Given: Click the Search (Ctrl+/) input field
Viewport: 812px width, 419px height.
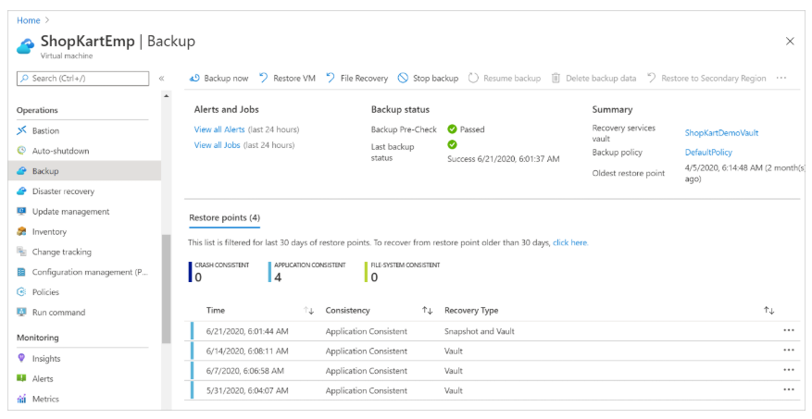Looking at the screenshot, I should (x=82, y=78).
